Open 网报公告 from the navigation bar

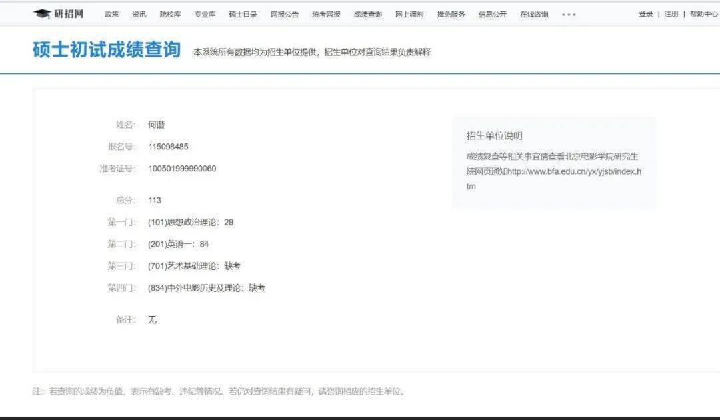tap(284, 14)
